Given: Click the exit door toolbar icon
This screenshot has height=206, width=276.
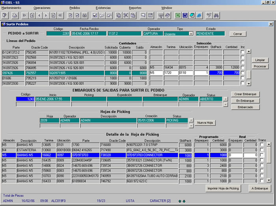Looking at the screenshot, I should pos(5,15).
